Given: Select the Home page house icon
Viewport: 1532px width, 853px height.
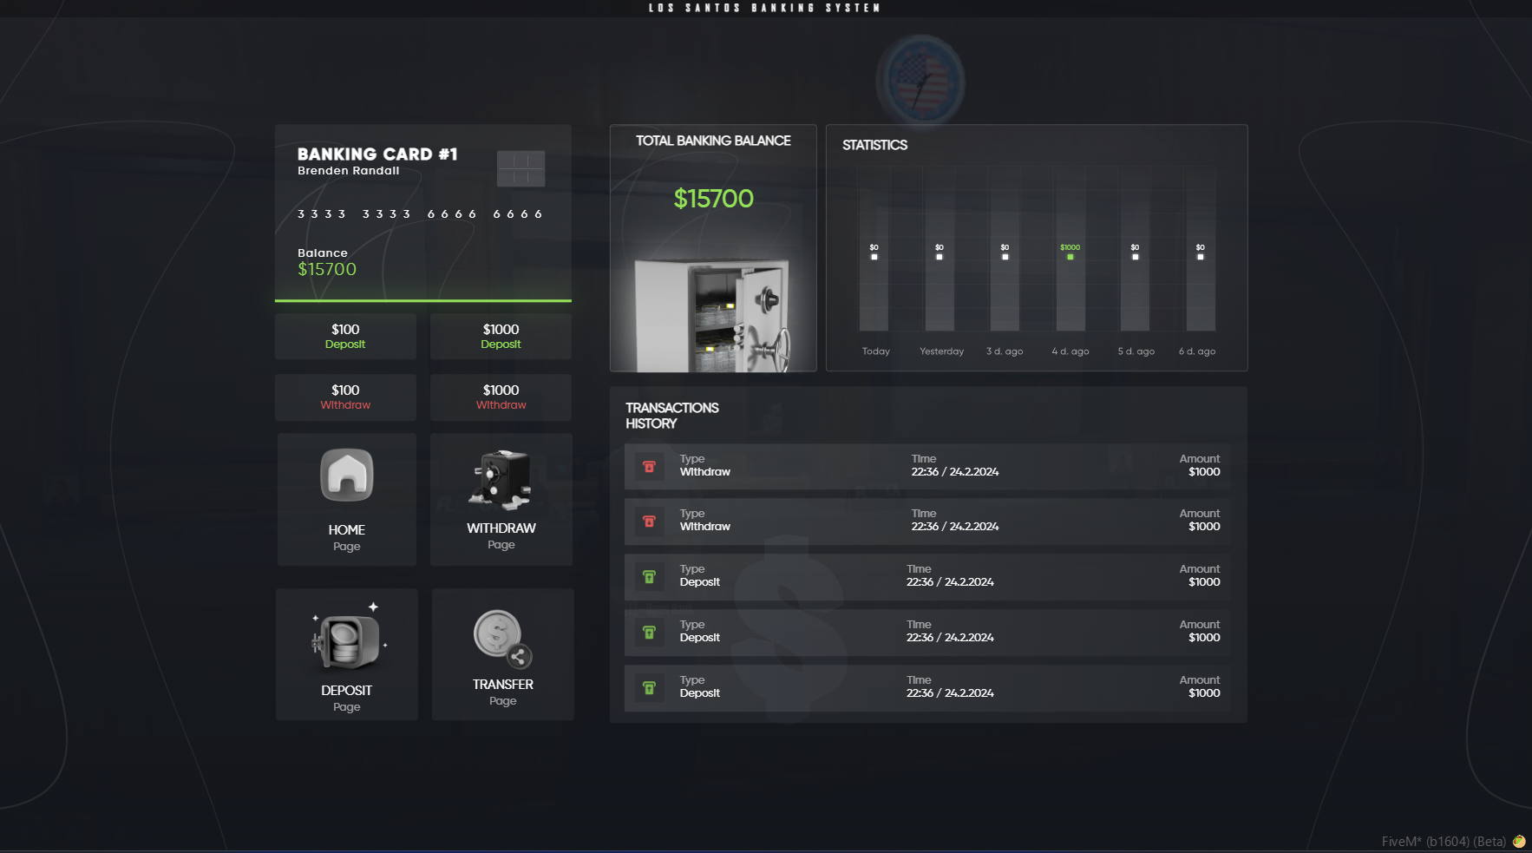Looking at the screenshot, I should [347, 476].
